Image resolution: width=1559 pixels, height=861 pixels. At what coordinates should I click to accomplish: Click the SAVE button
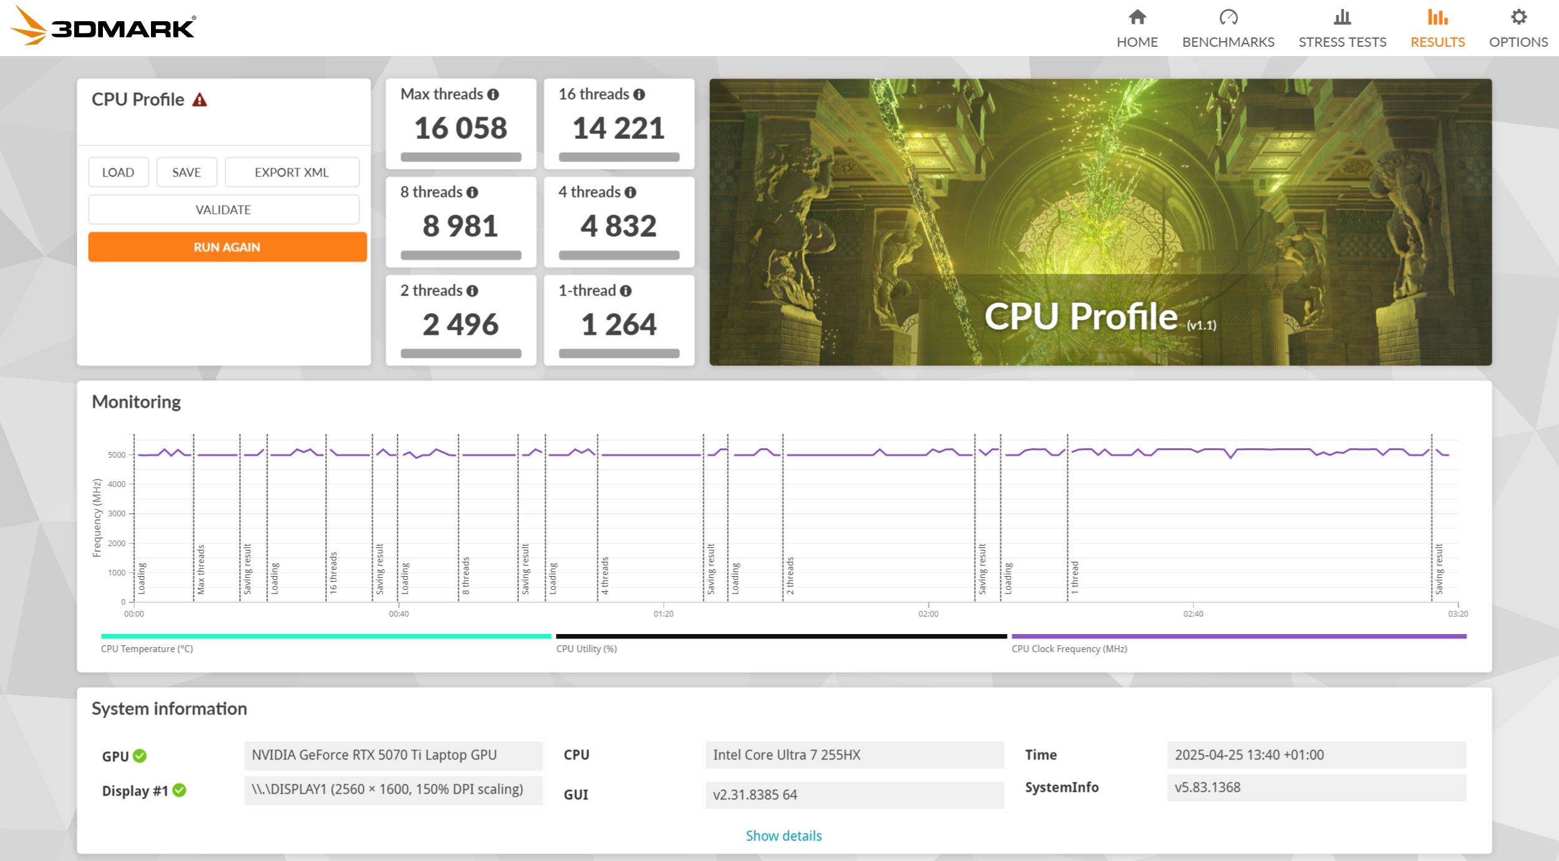pos(187,172)
